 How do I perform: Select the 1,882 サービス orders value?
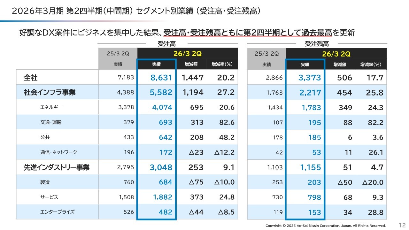pos(163,197)
